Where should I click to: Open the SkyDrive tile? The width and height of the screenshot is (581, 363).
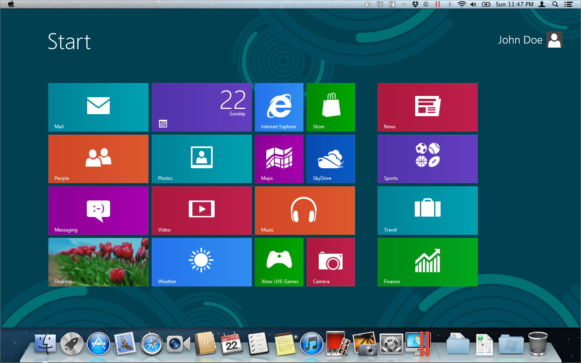tap(331, 159)
